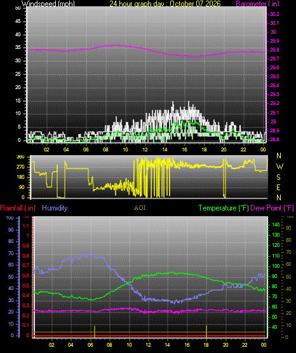Screen dimensions: 296x353
Task: Click the 'Dew Point (°F)' legend label
Action: coord(272,208)
